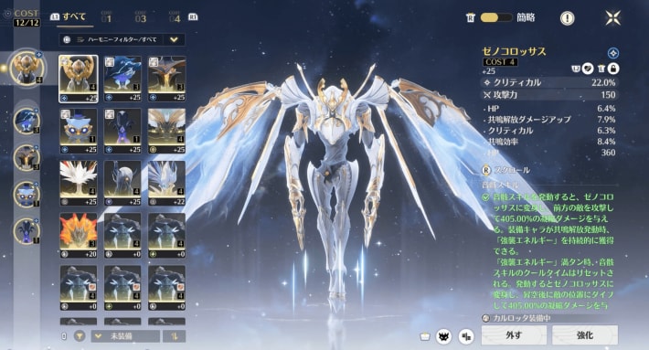This screenshot has width=649, height=350.
Task: Click the L3 badge beside the discard mark
Action: click(576, 69)
